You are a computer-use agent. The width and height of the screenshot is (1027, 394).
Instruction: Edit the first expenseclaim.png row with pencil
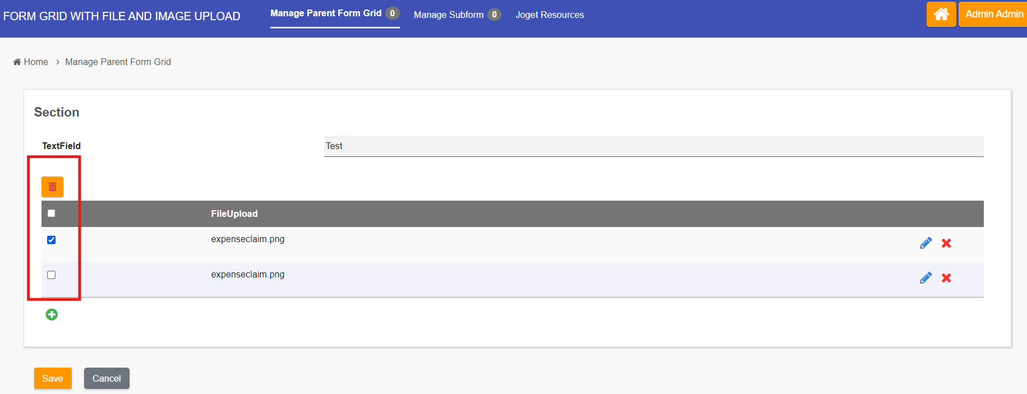pyautogui.click(x=925, y=243)
